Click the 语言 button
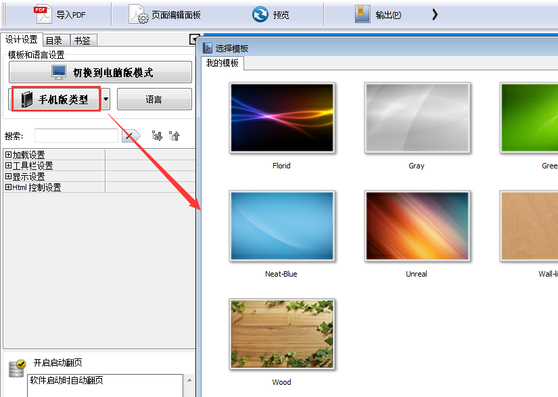This screenshot has height=397, width=558. pyautogui.click(x=154, y=99)
